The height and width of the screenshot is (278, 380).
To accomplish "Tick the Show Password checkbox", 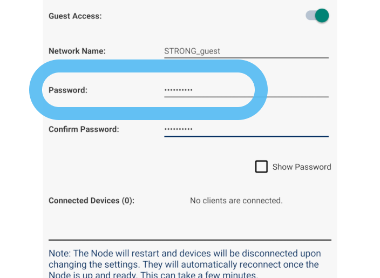I will coord(261,167).
